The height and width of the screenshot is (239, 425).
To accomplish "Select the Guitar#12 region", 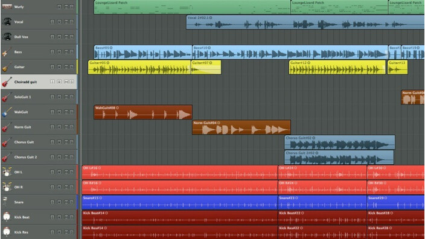I will pyautogui.click(x=337, y=67).
